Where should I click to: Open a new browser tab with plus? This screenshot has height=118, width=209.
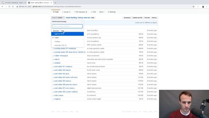(x=55, y=3)
